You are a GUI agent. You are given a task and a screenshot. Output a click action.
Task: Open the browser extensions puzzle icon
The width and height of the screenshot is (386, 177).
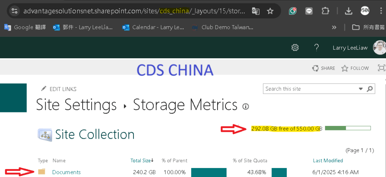(325, 11)
